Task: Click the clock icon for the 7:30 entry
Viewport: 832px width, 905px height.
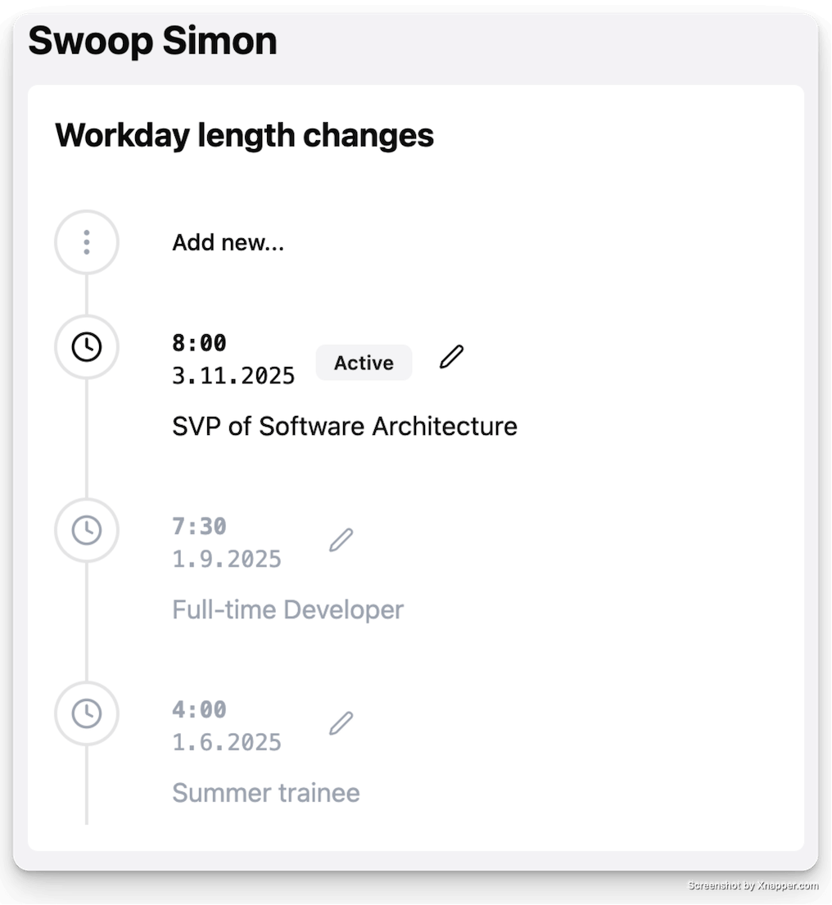Action: click(86, 530)
